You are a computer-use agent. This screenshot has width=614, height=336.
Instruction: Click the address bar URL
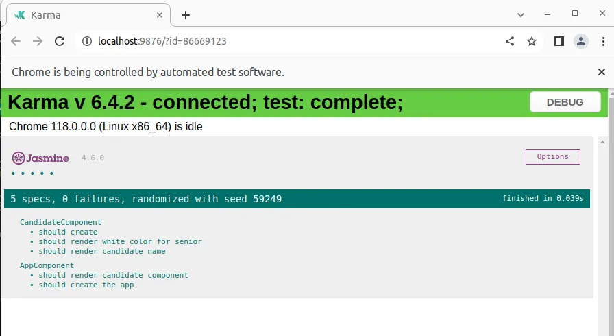(162, 41)
